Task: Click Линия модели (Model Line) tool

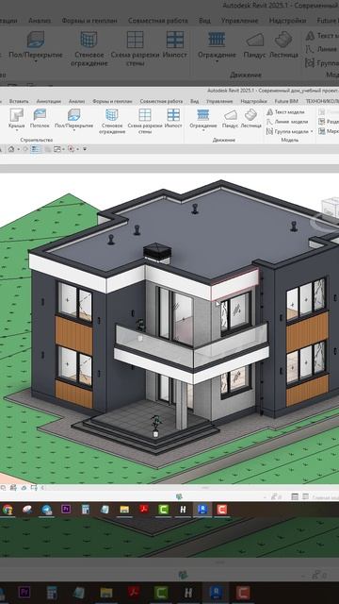Action: coord(287,122)
